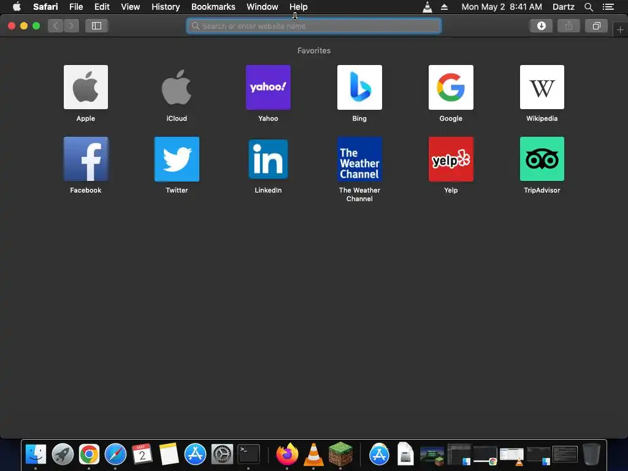Open the Apple menu

pos(17,7)
